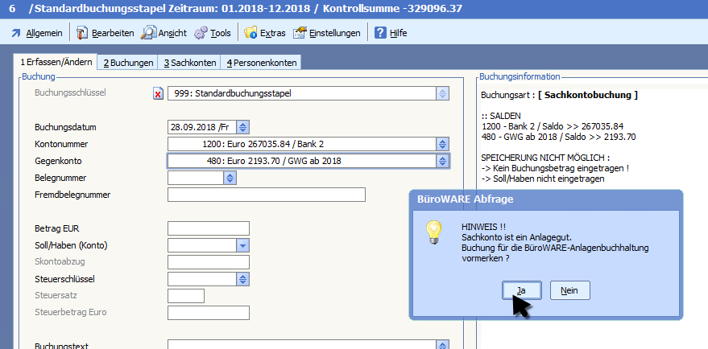
Task: Confirm dialog with Ja button
Action: (x=520, y=290)
